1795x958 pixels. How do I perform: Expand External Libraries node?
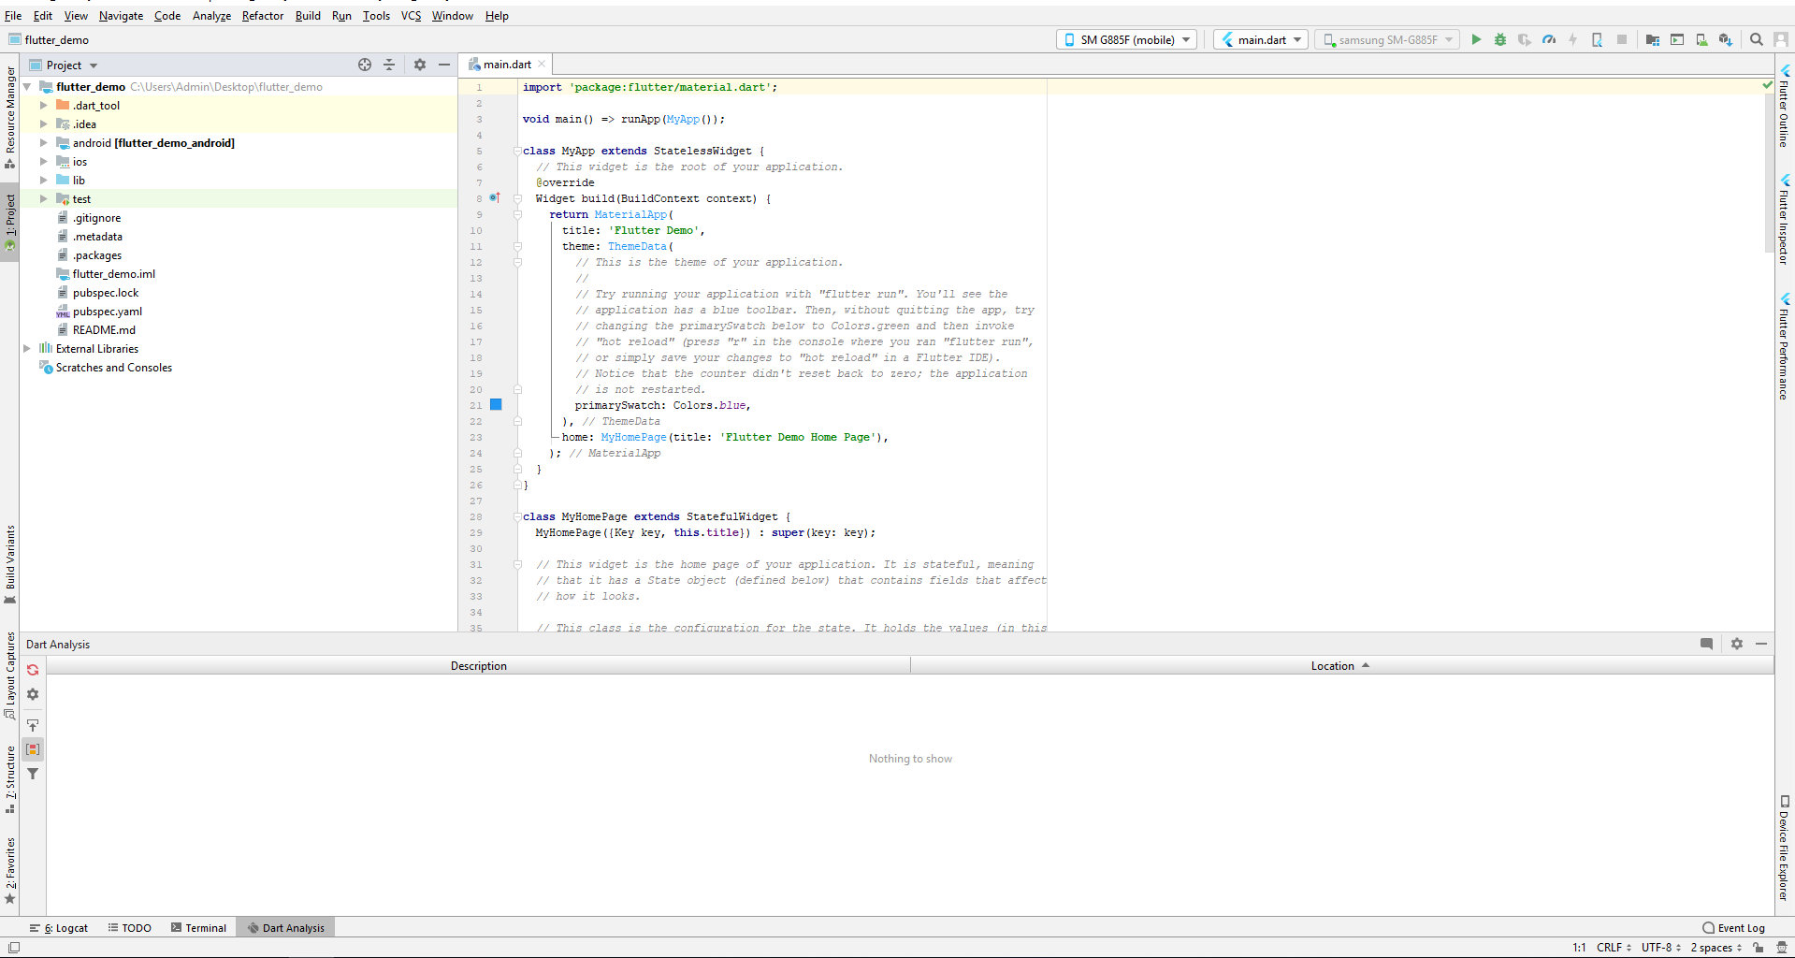tap(27, 349)
